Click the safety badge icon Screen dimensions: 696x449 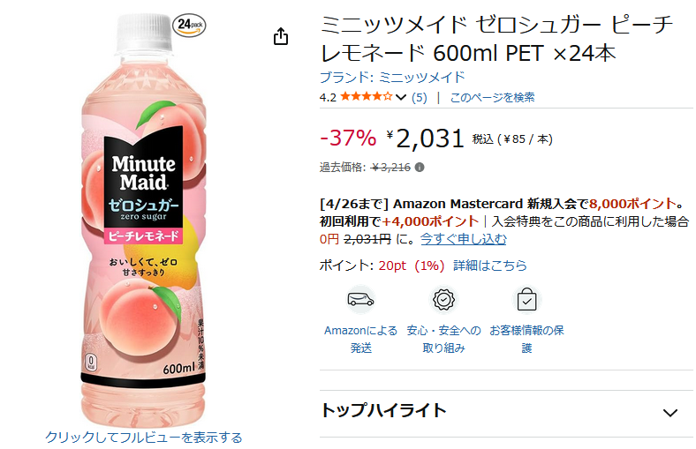[443, 300]
